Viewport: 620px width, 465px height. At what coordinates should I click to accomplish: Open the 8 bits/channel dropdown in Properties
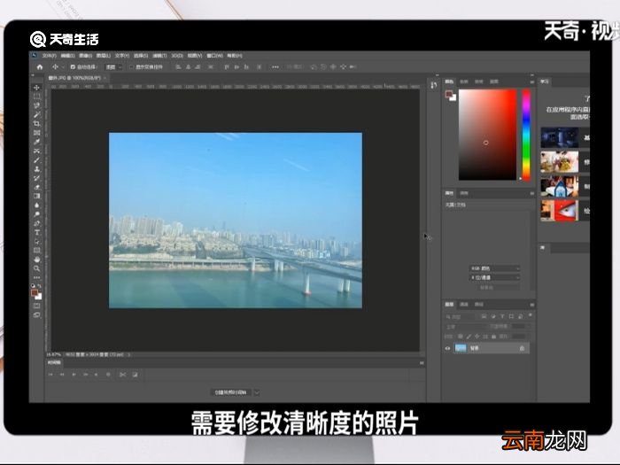[x=494, y=277]
